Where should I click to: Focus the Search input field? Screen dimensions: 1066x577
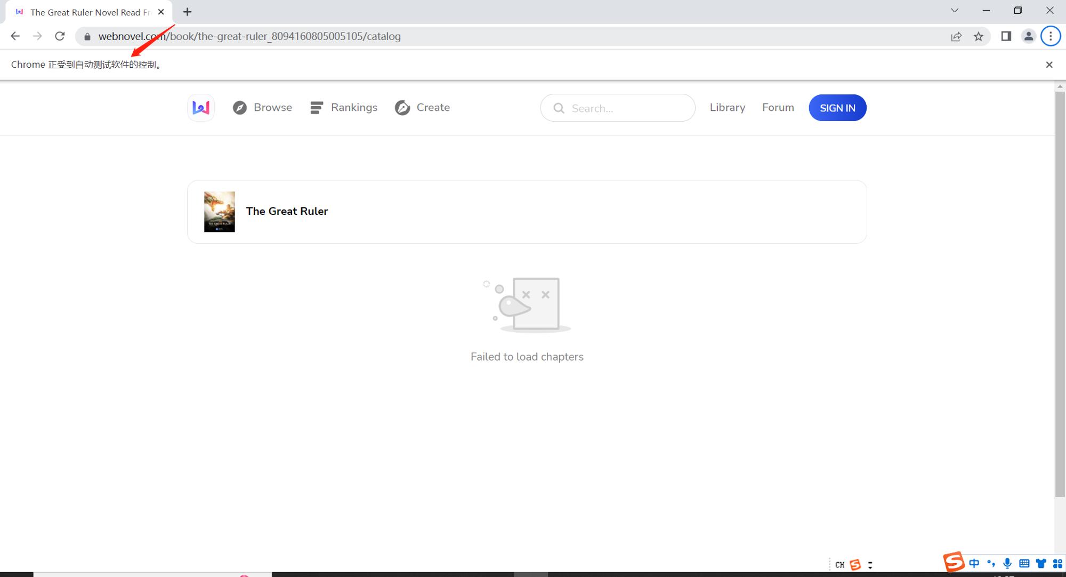pyautogui.click(x=618, y=108)
